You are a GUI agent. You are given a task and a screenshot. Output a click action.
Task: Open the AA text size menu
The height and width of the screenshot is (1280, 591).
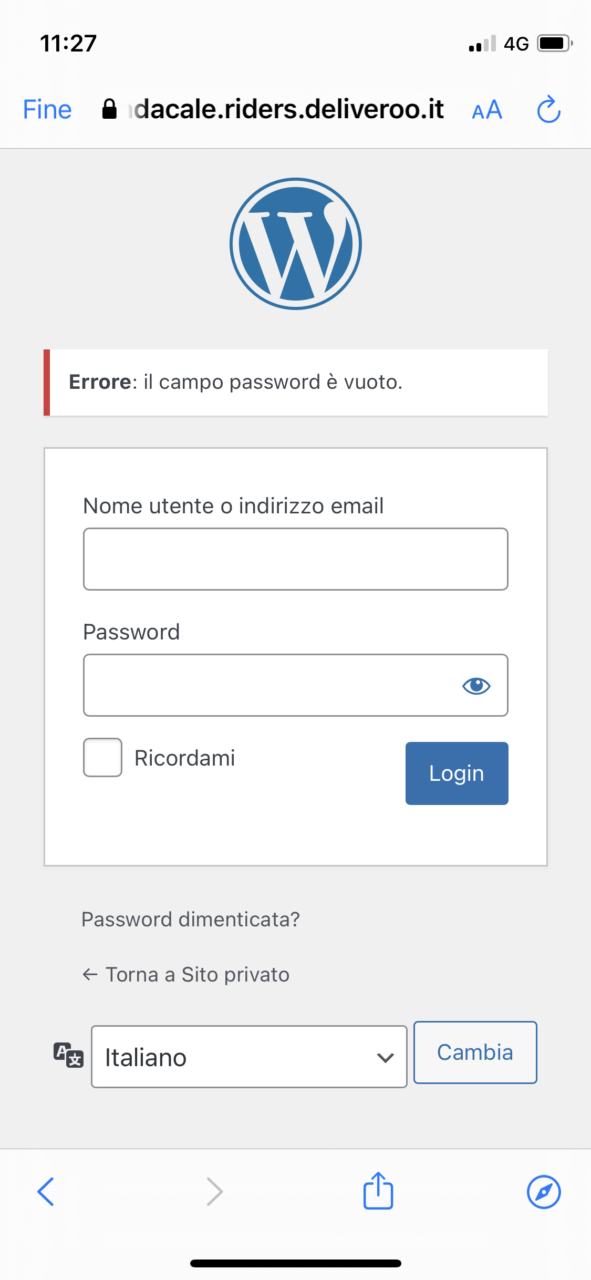pos(487,110)
